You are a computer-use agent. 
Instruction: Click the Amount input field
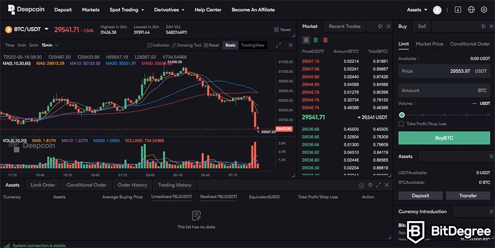coord(444,90)
